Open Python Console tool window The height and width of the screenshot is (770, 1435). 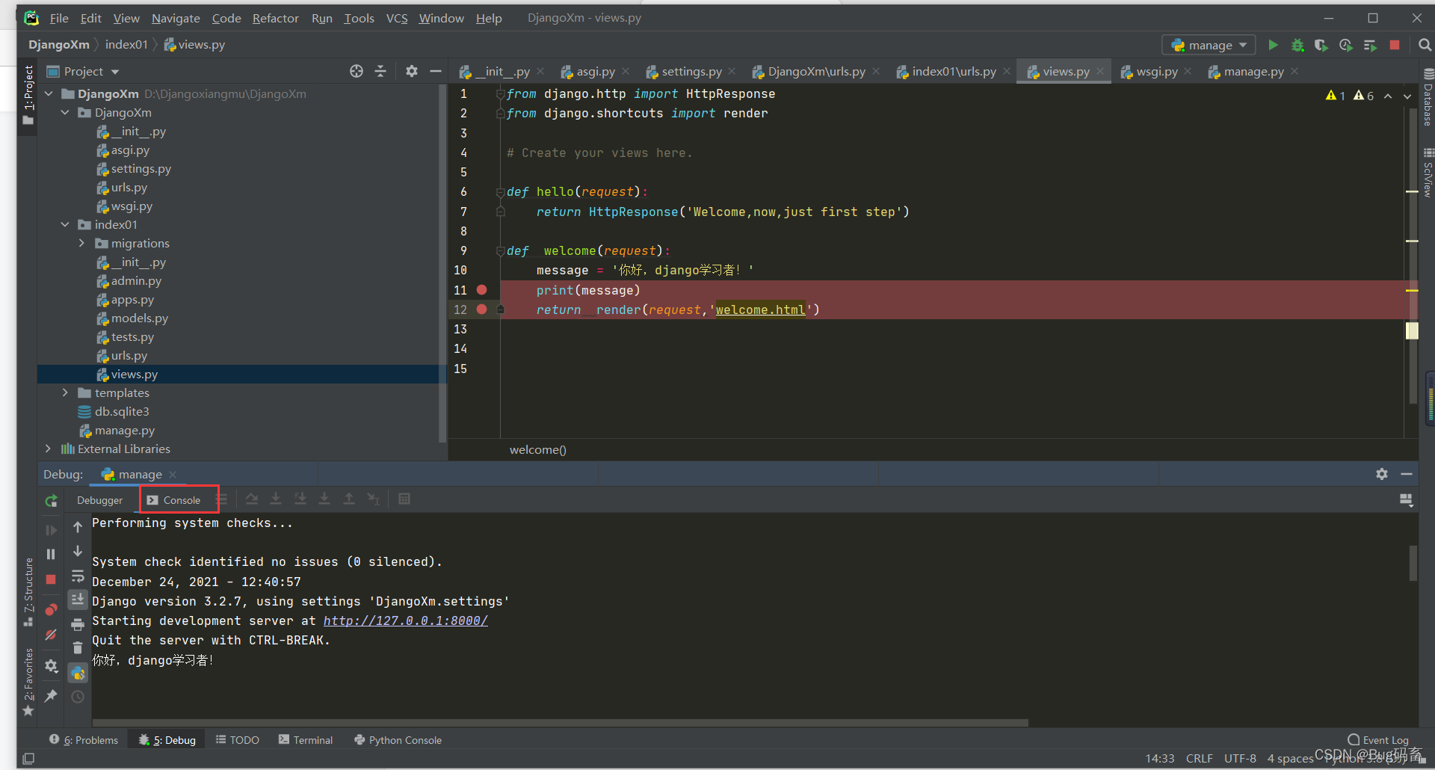click(x=398, y=740)
